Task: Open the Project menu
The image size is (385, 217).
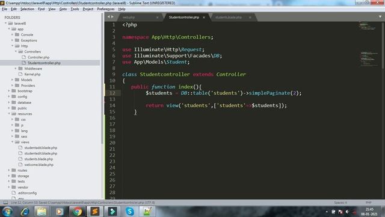Action: click(88, 9)
